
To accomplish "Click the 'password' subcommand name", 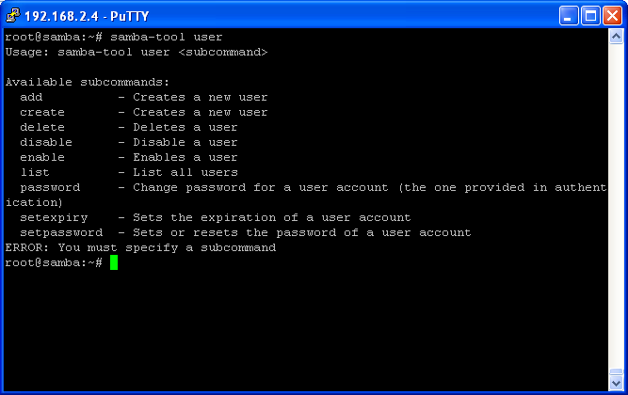I will coord(50,188).
